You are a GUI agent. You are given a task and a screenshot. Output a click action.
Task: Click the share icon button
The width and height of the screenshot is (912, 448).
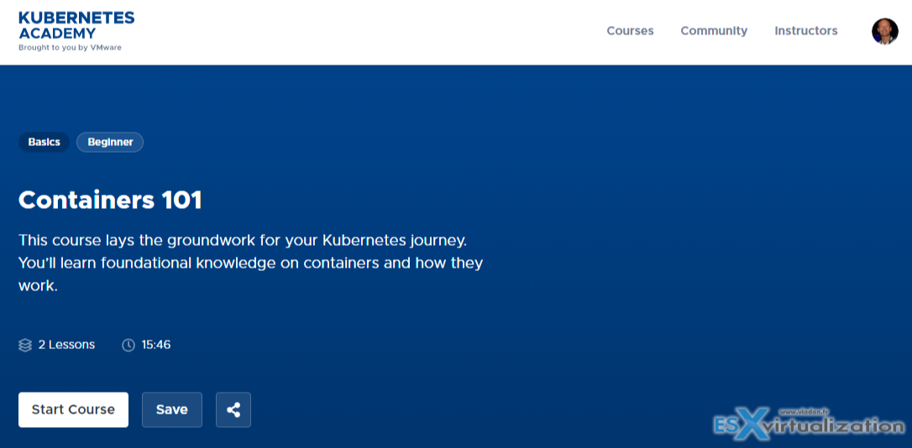point(233,410)
